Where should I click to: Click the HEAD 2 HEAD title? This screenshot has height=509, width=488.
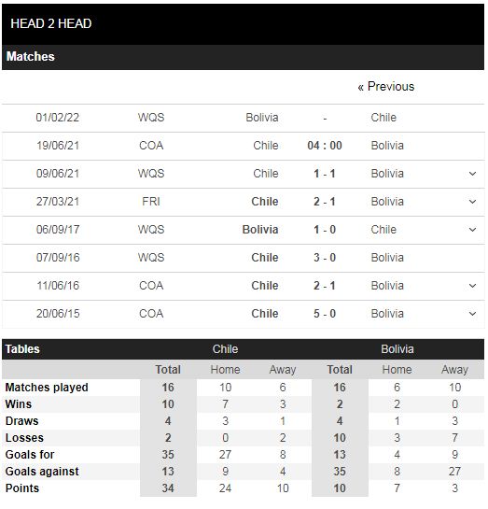(x=51, y=23)
